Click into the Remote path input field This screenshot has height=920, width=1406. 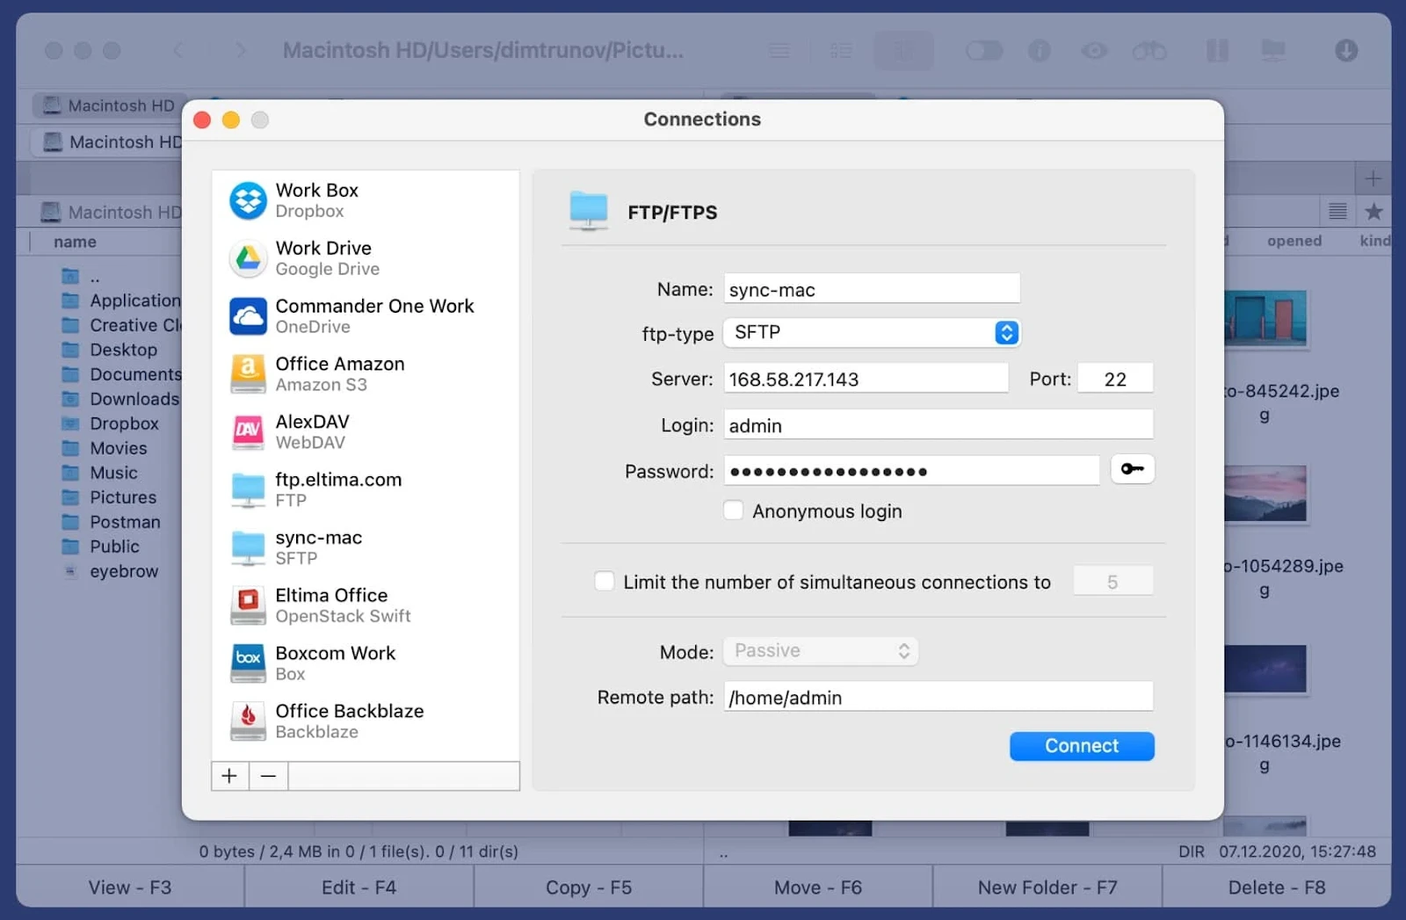click(938, 698)
